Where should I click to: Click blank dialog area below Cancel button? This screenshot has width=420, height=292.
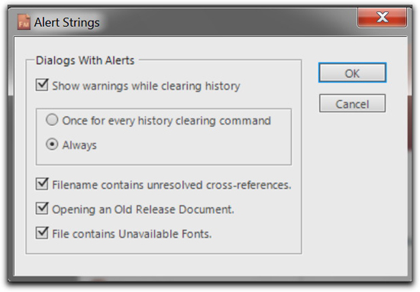pos(354,188)
